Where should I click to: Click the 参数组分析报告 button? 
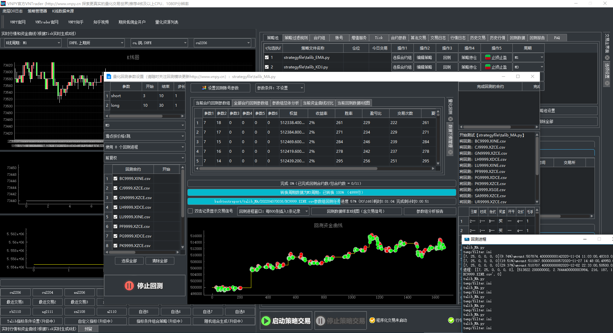point(430,211)
